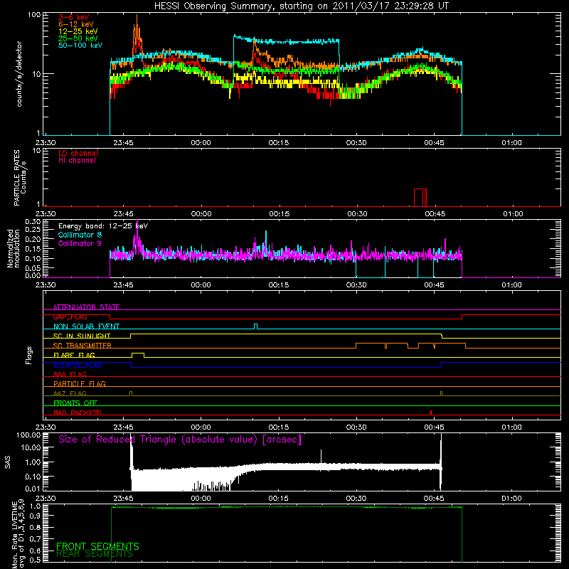Click the FLARE_FLAG label
The width and height of the screenshot is (569, 569).
74,355
